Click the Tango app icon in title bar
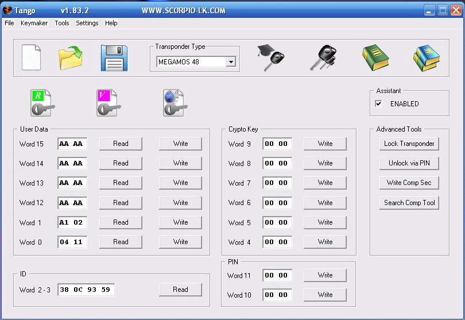This screenshot has width=465, height=320. coord(7,10)
